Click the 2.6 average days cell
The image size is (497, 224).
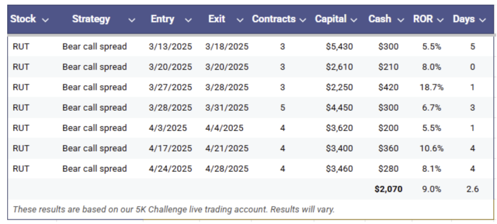(472, 189)
